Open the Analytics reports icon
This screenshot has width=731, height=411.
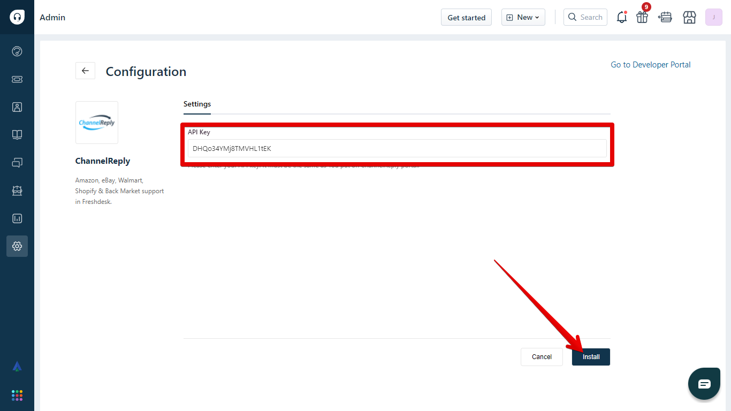pos(17,218)
